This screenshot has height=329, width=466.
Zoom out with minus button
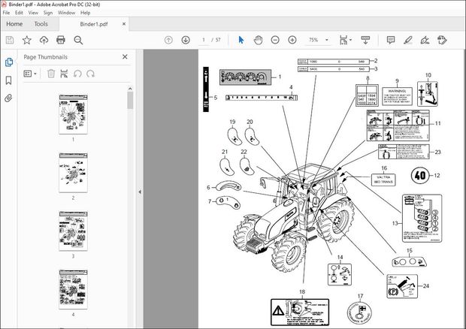[275, 40]
